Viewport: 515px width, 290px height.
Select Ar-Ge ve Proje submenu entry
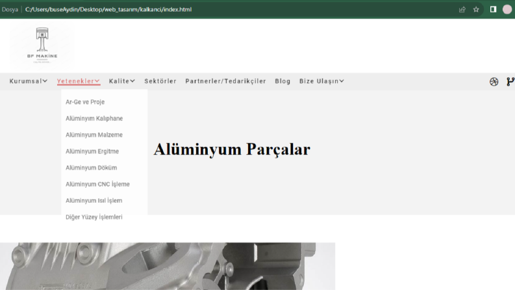click(85, 102)
